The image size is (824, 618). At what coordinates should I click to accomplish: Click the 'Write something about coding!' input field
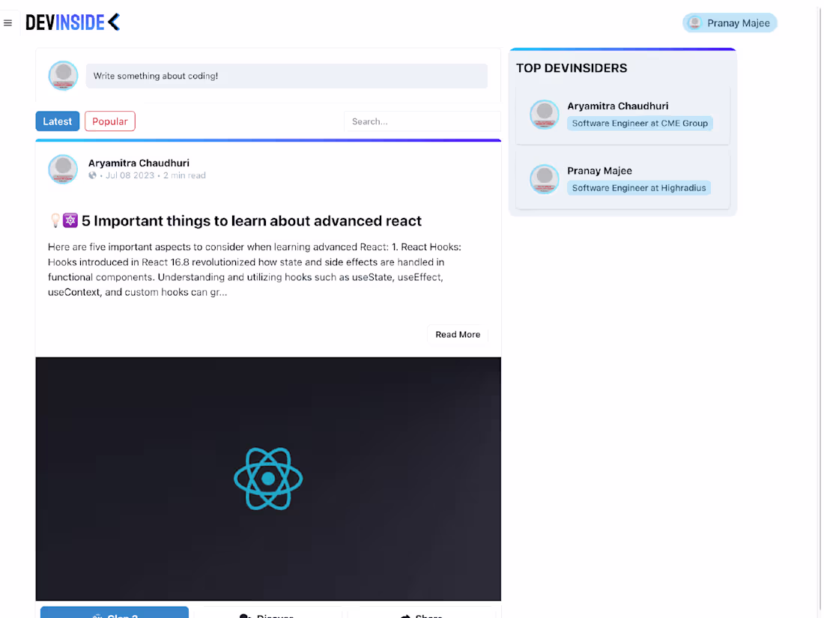pos(287,75)
